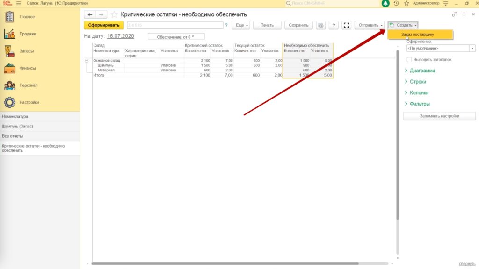The width and height of the screenshot is (479, 269).
Task: Copy link to report icon
Action: click(x=455, y=14)
